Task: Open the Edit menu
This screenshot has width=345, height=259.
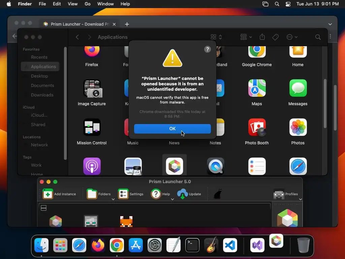Action: click(x=57, y=4)
